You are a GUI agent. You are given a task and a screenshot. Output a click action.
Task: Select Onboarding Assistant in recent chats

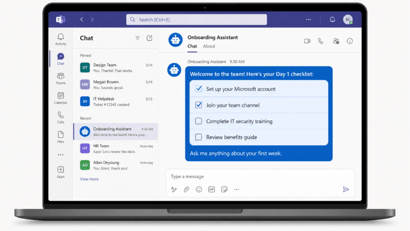tap(116, 132)
